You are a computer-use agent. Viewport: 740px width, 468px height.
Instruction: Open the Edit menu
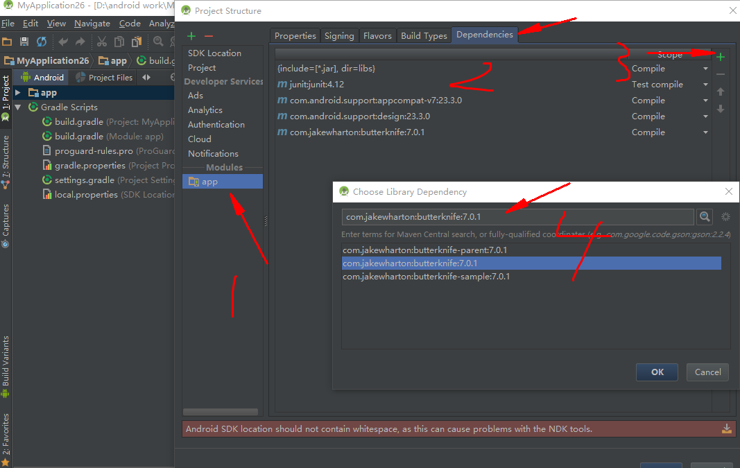coord(31,23)
